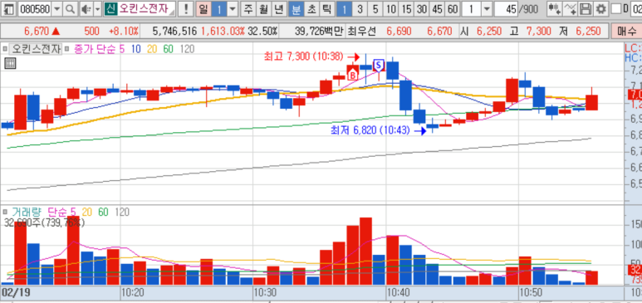Click the pink moving average 5 label
The height and width of the screenshot is (303, 642).
point(122,49)
